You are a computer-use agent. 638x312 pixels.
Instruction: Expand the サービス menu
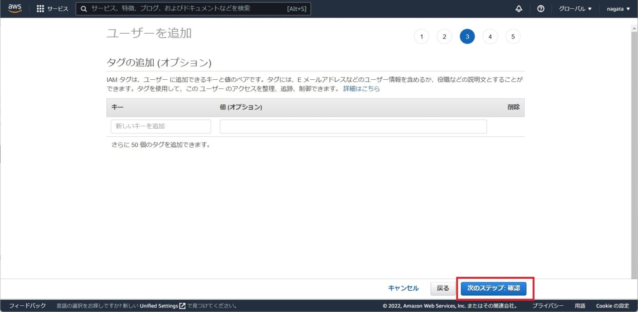(56, 8)
